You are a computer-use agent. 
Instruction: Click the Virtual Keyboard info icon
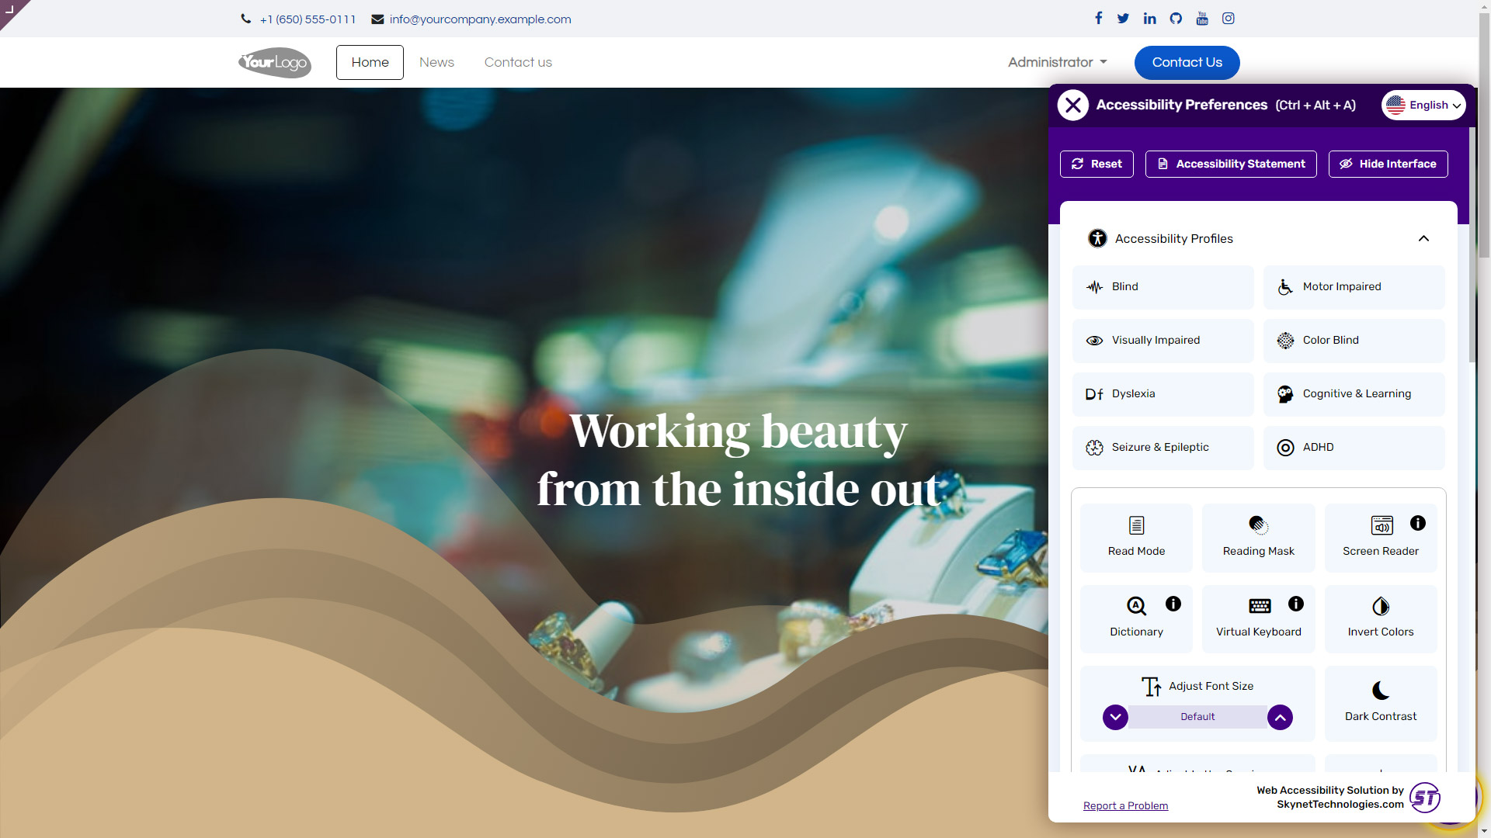[x=1295, y=604]
